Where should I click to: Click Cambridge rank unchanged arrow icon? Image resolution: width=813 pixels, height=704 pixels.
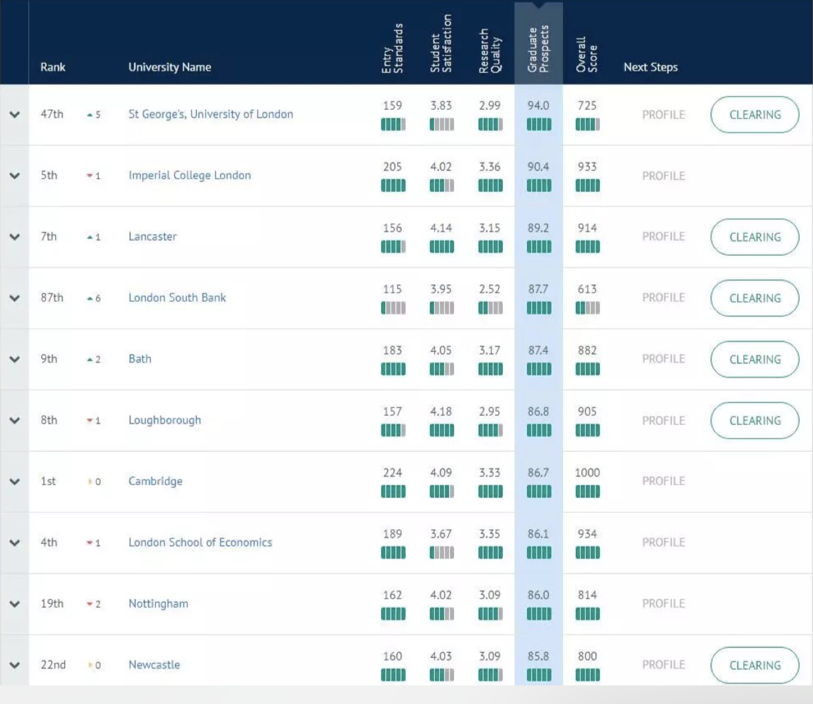click(90, 482)
